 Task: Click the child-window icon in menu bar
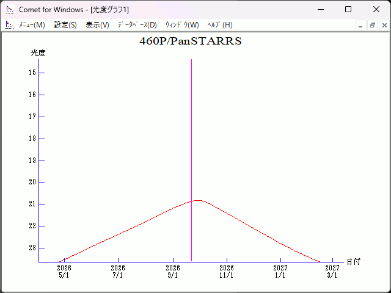(10, 25)
